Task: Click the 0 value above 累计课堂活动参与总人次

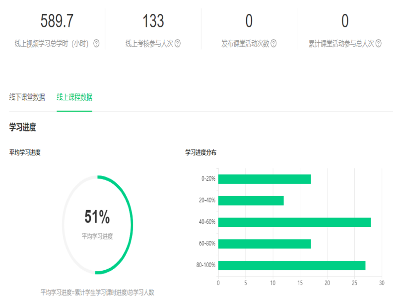Action: (345, 21)
